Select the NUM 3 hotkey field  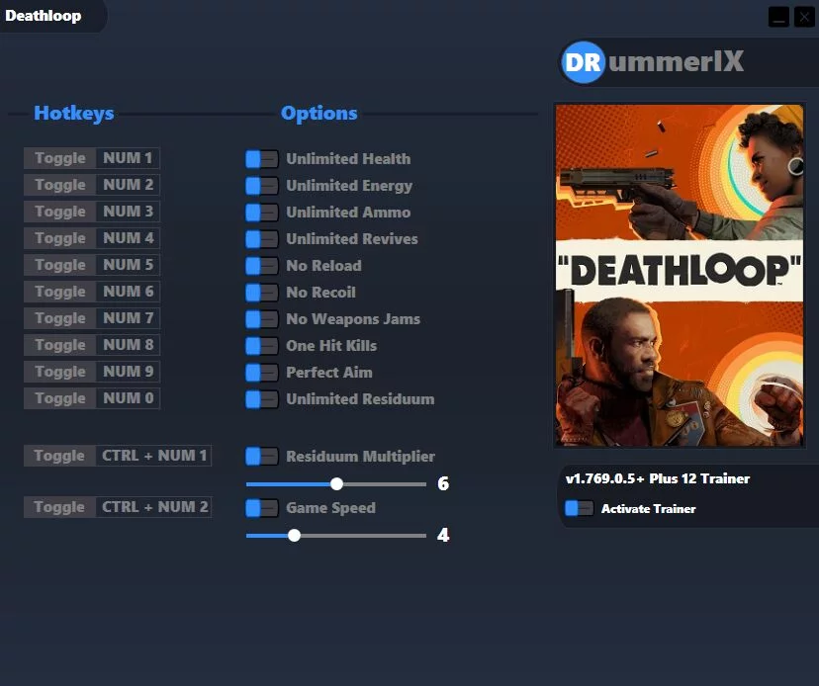coord(128,212)
